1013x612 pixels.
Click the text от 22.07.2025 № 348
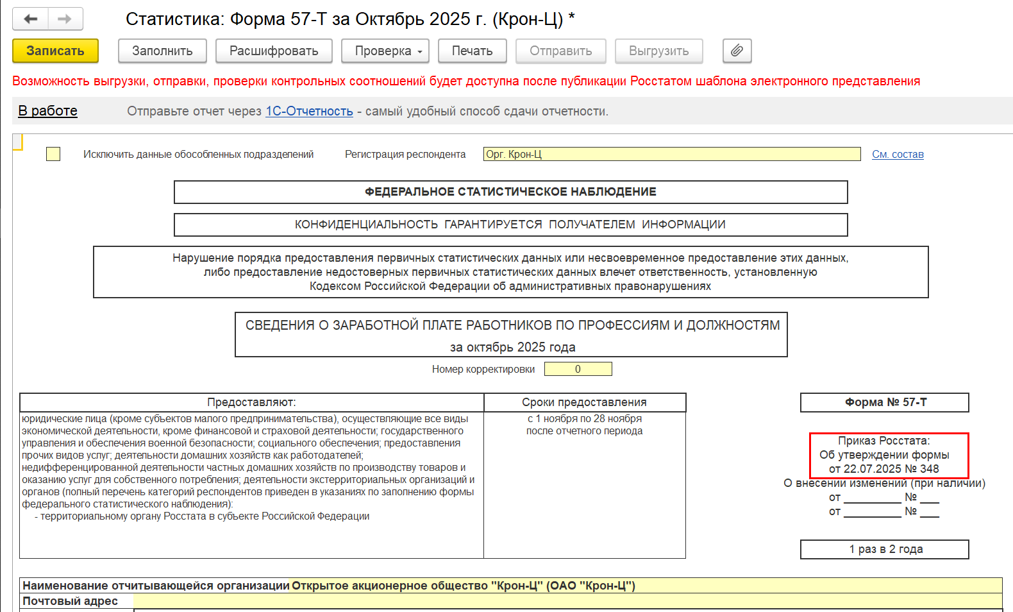884,469
